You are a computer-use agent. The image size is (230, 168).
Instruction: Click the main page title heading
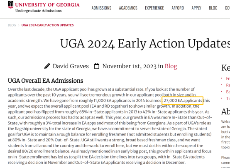click(x=145, y=44)
